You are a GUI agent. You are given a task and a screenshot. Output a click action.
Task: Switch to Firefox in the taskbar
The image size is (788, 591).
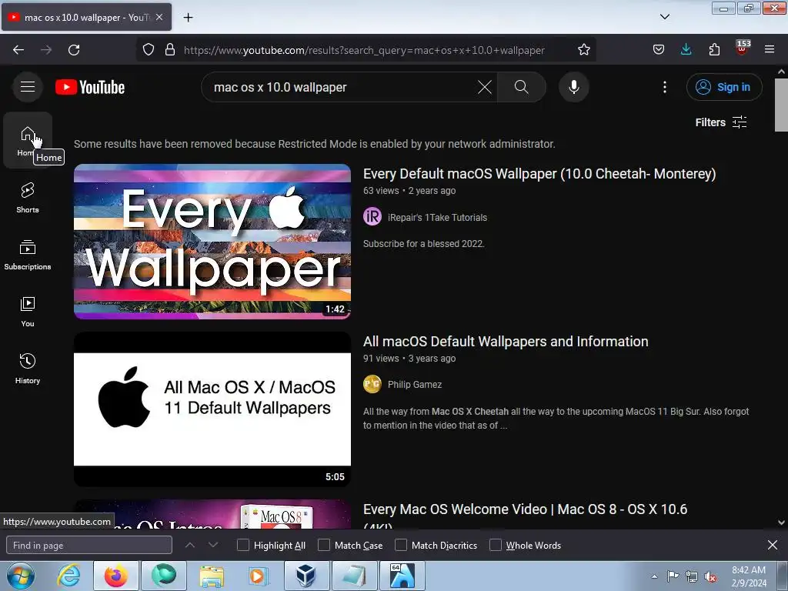click(115, 576)
